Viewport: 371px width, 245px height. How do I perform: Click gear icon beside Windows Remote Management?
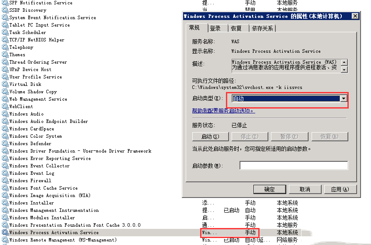click(x=5, y=240)
